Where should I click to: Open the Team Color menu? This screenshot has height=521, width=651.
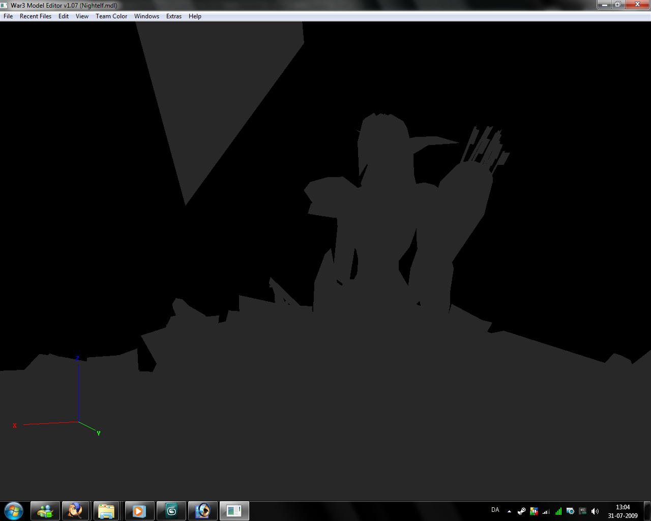click(x=111, y=16)
